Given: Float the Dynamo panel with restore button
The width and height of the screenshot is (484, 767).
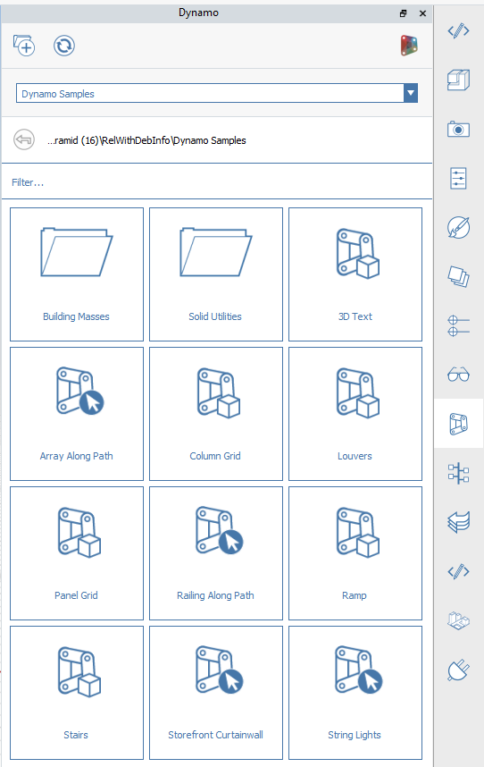Looking at the screenshot, I should point(403,13).
